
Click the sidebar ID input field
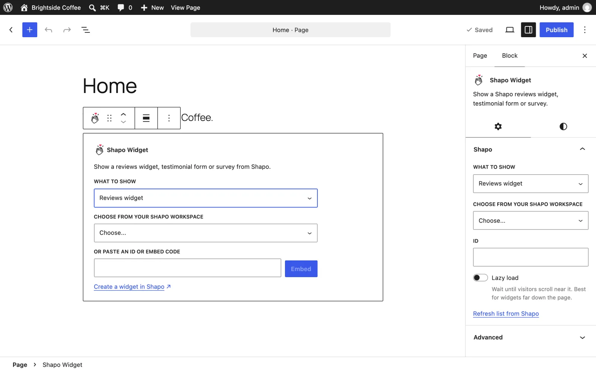pos(530,257)
